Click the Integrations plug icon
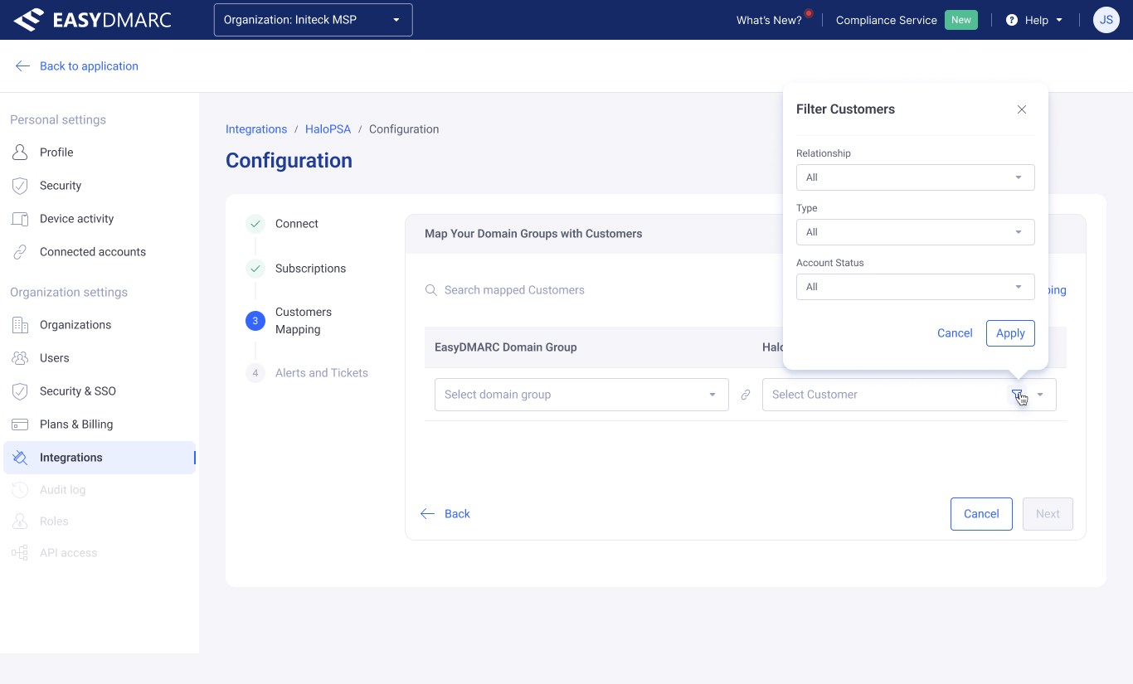The height and width of the screenshot is (684, 1133). (20, 458)
